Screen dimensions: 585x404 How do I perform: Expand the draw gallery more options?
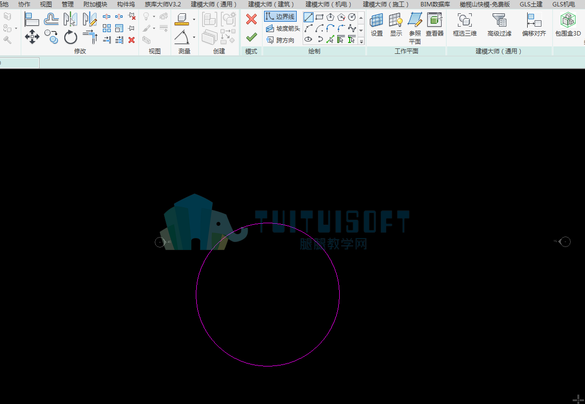coord(361,41)
